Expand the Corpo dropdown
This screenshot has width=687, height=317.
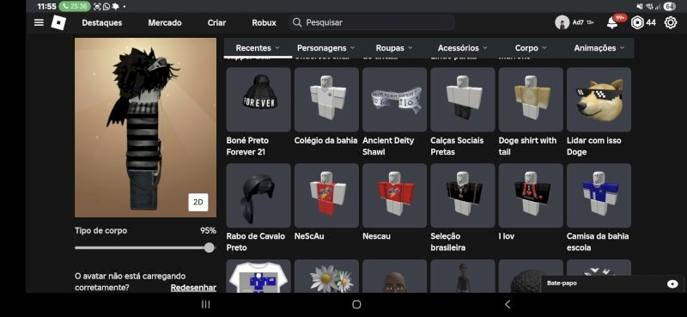pyautogui.click(x=531, y=48)
